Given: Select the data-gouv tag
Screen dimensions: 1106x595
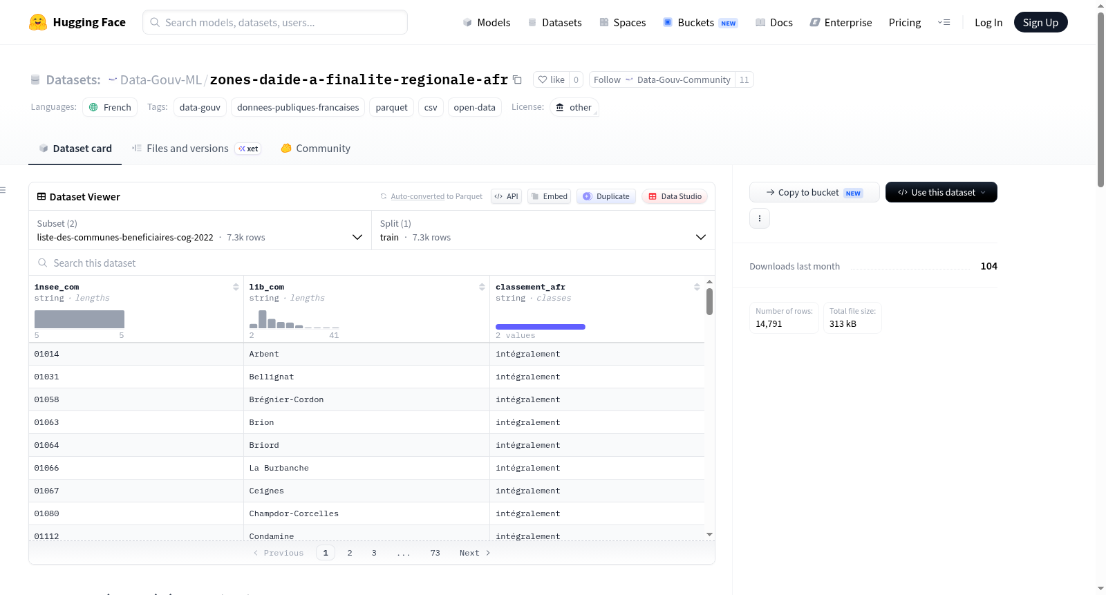Looking at the screenshot, I should click(x=200, y=107).
